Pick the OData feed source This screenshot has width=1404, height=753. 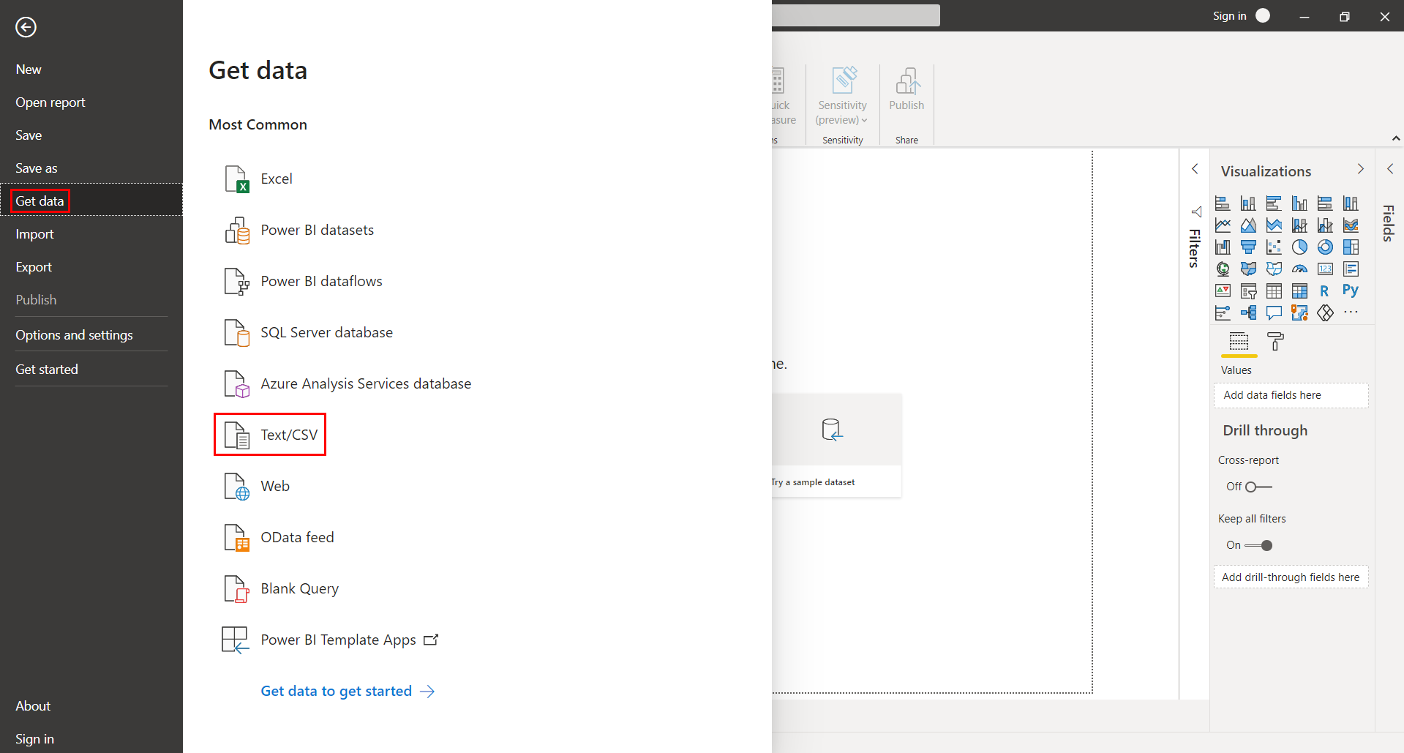(278, 537)
